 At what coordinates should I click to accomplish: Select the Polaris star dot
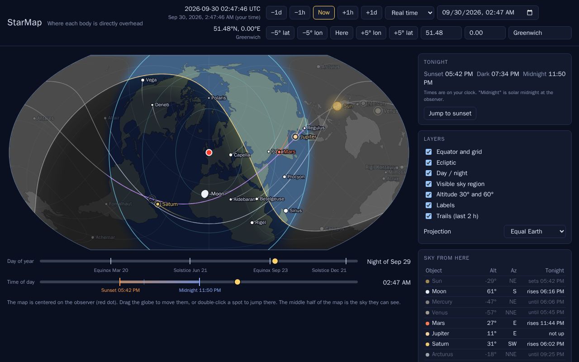tap(209, 98)
